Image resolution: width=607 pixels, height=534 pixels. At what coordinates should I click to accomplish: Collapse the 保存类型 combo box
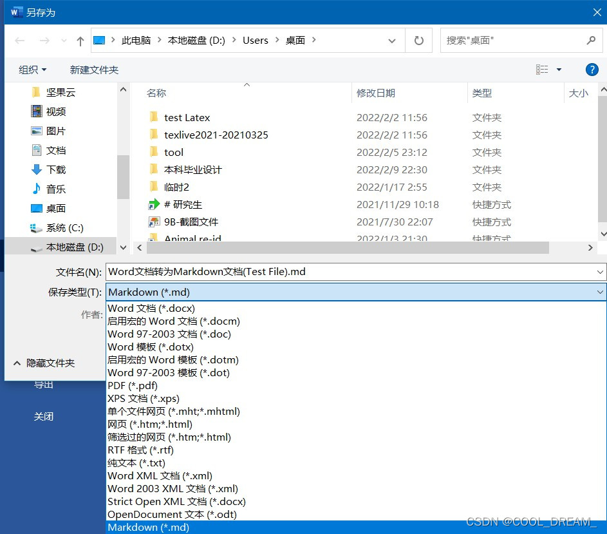pyautogui.click(x=600, y=292)
